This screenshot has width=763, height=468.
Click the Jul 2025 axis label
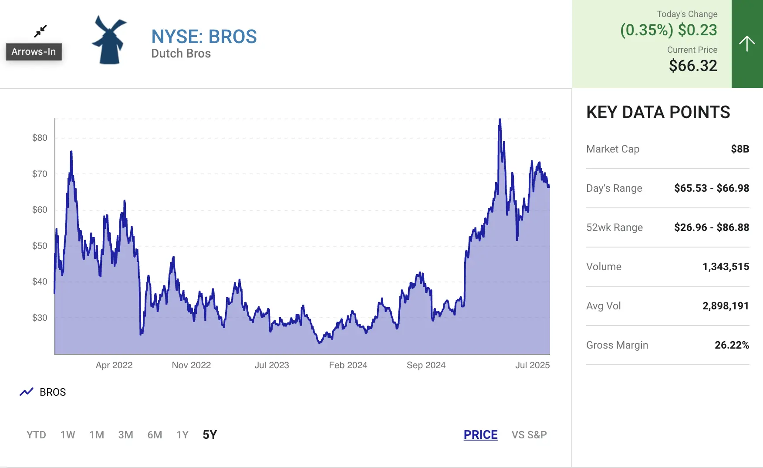pyautogui.click(x=532, y=365)
